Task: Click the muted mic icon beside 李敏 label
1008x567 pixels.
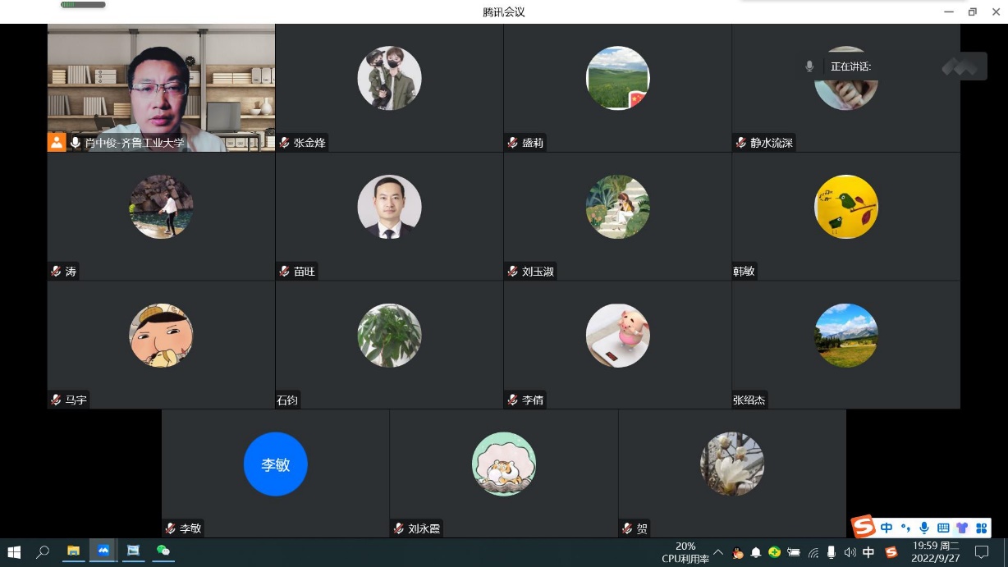Action: [x=171, y=529]
